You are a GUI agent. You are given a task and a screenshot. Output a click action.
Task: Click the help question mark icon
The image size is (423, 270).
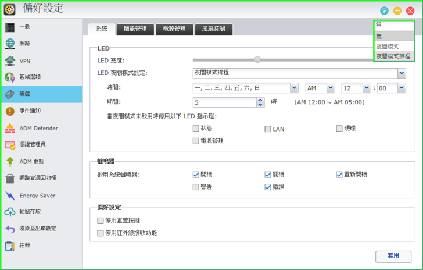pyautogui.click(x=384, y=10)
